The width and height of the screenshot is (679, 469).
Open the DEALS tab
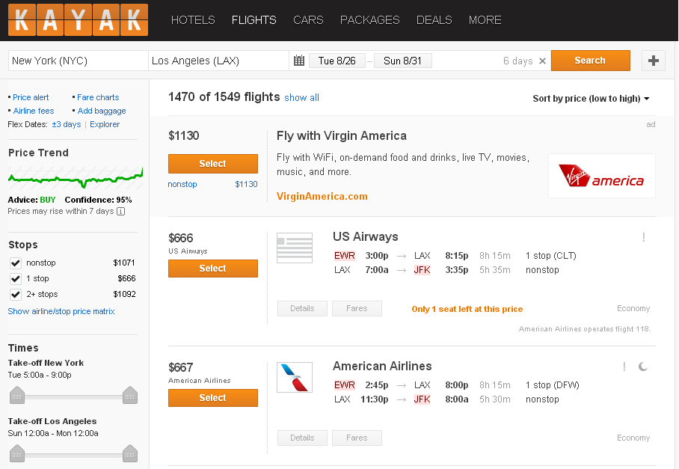tap(434, 20)
